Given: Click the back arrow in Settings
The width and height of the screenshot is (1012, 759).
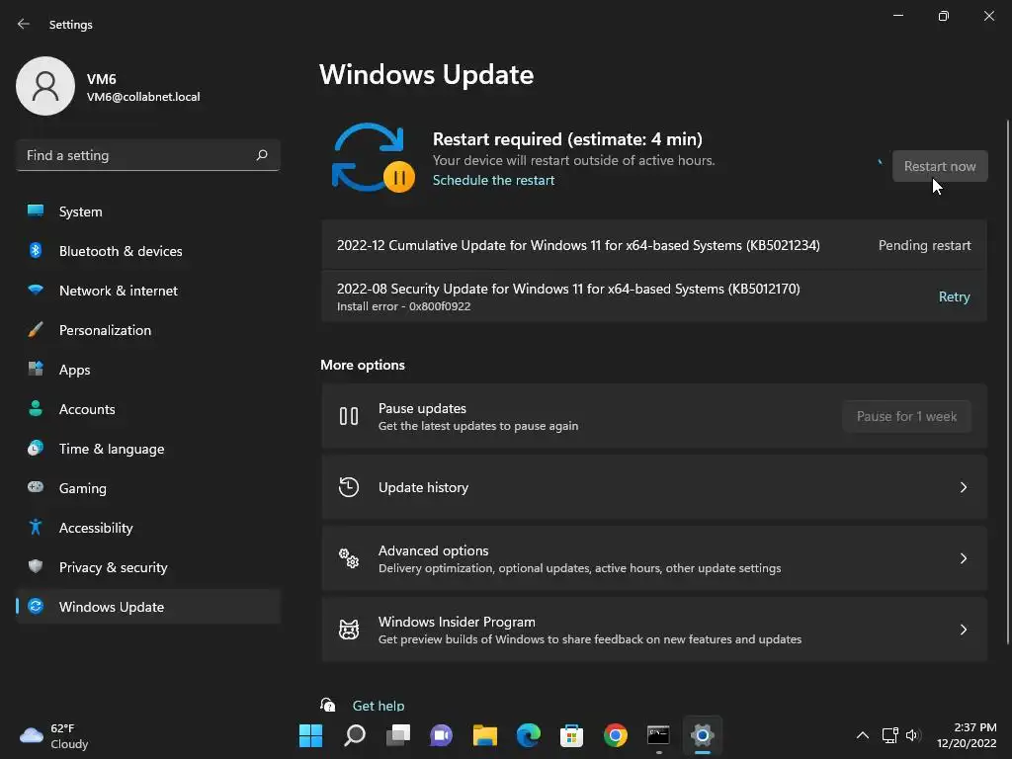Looking at the screenshot, I should (x=24, y=24).
